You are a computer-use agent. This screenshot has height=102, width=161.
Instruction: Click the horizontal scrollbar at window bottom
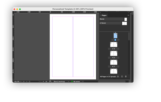(x=112, y=81)
